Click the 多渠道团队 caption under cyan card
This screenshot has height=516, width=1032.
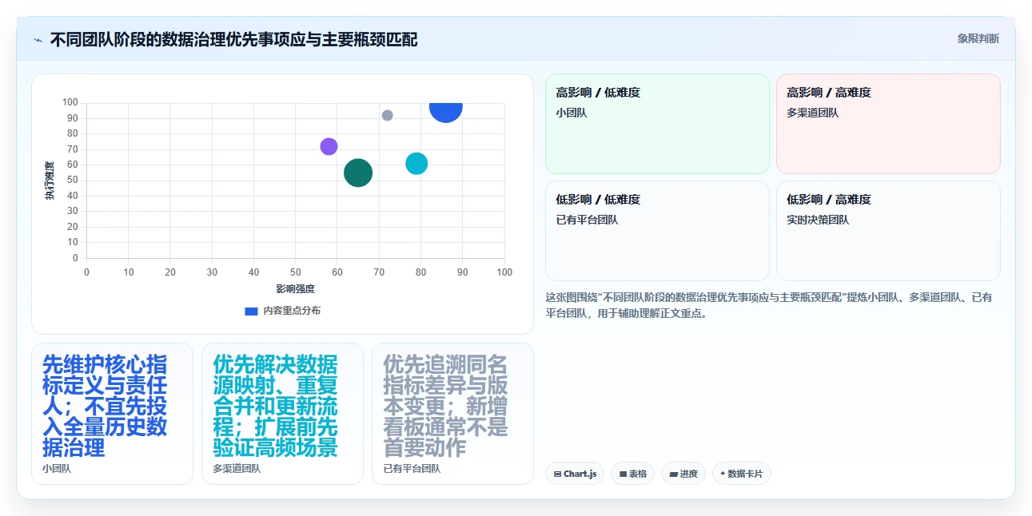[237, 469]
